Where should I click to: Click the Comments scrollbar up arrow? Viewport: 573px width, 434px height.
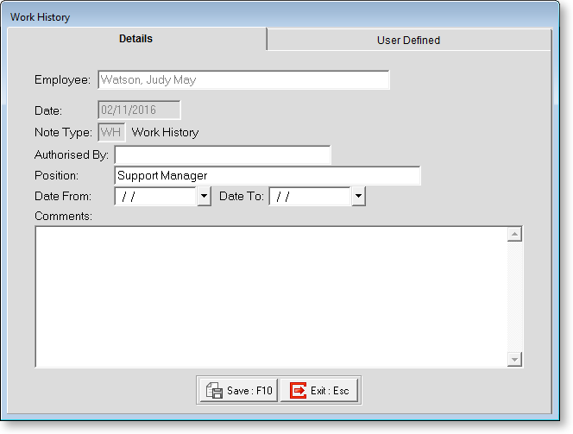pyautogui.click(x=515, y=235)
